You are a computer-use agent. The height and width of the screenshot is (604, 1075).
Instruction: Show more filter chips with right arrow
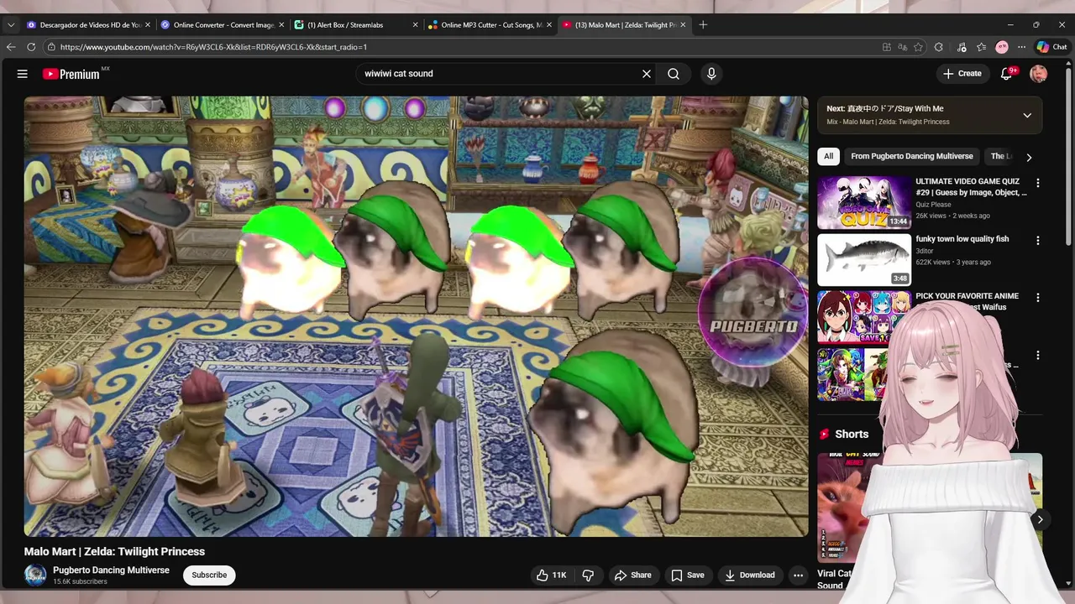pos(1029,157)
